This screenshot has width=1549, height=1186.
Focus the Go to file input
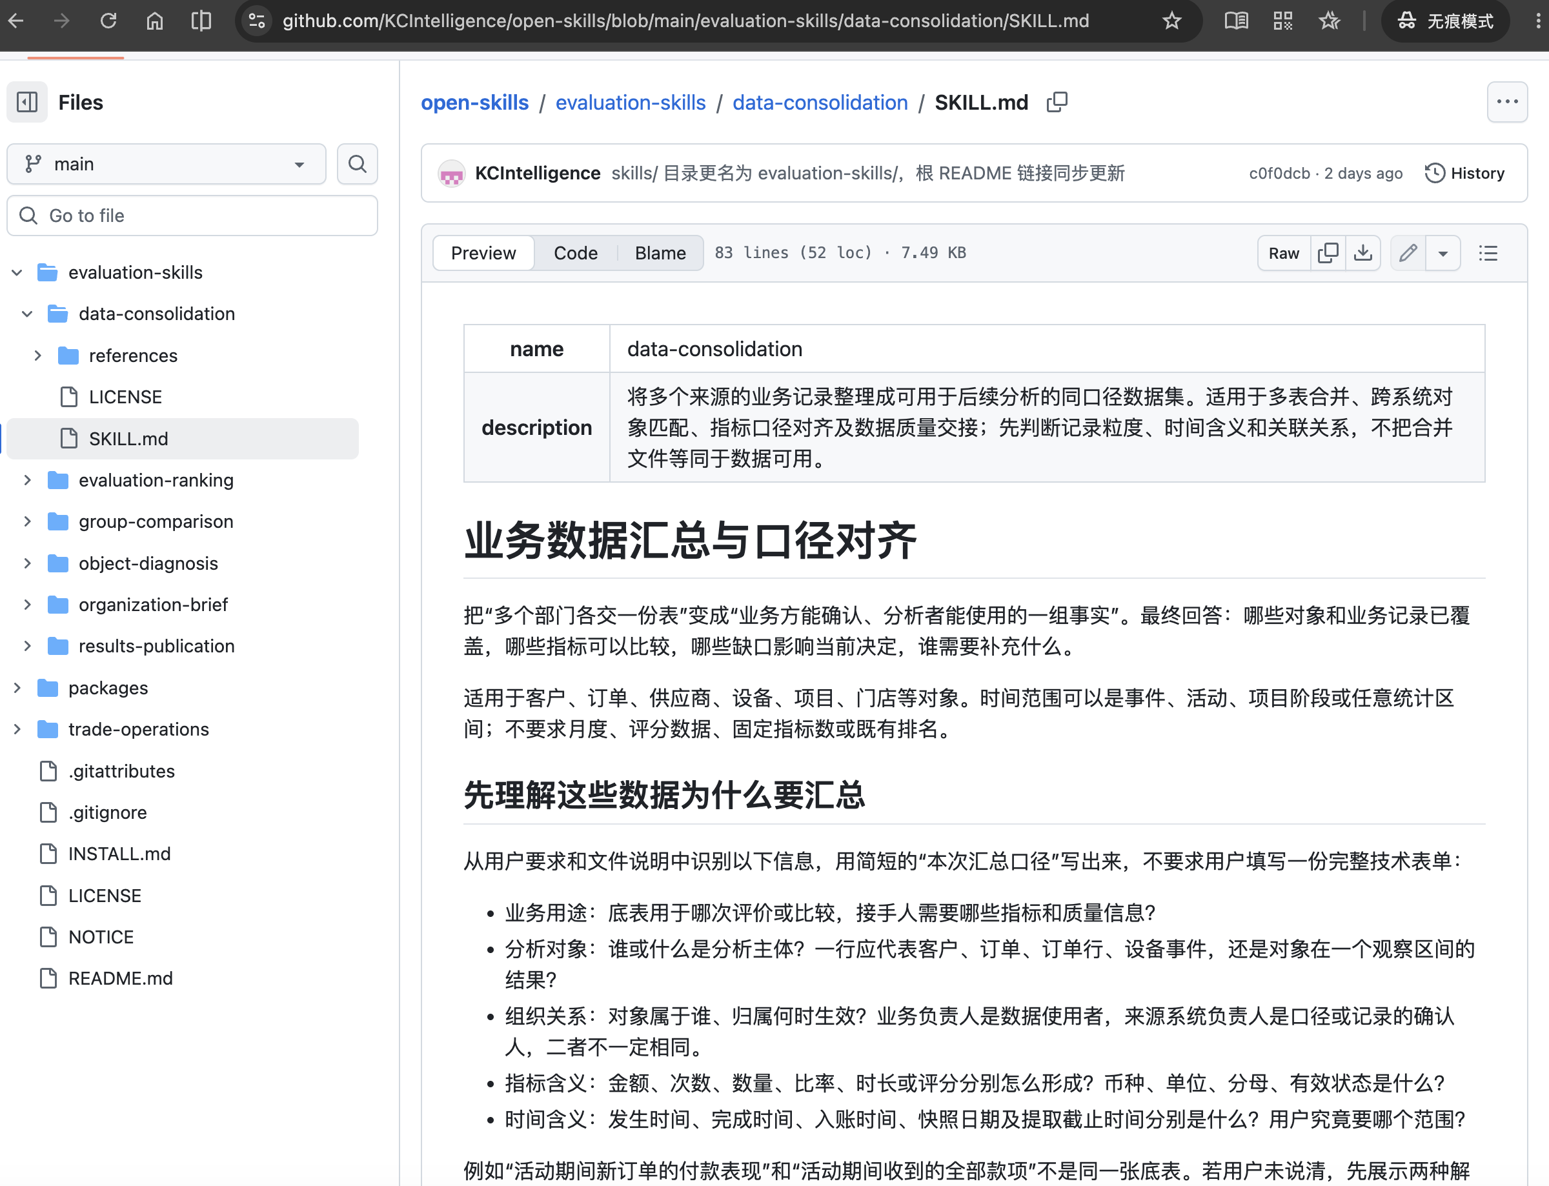coord(192,216)
